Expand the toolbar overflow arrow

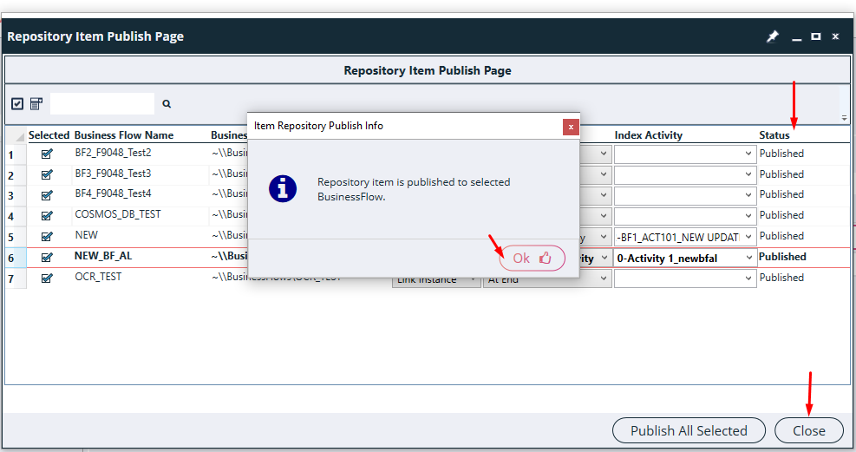844,117
